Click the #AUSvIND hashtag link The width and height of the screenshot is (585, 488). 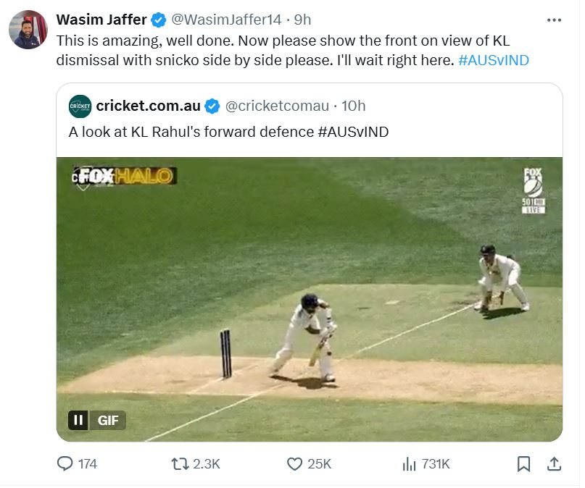494,60
